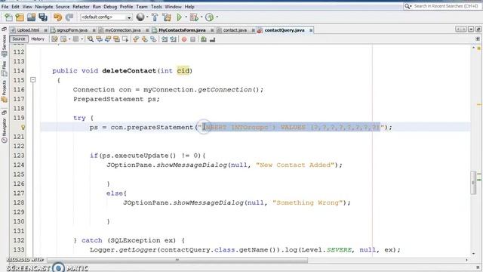
Task: Click the hint lightbulb on line 120
Action: (x=23, y=127)
